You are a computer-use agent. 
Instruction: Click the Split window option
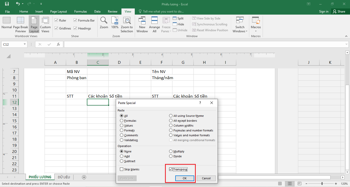(178, 18)
